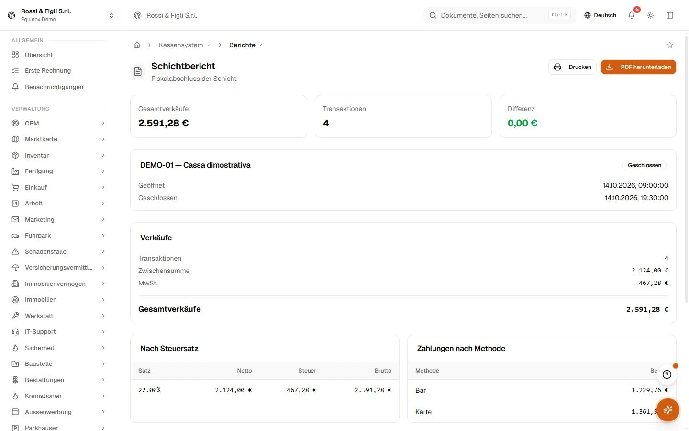This screenshot has width=689, height=431.
Task: Expand the Immobilien sidebar section
Action: tap(58, 300)
